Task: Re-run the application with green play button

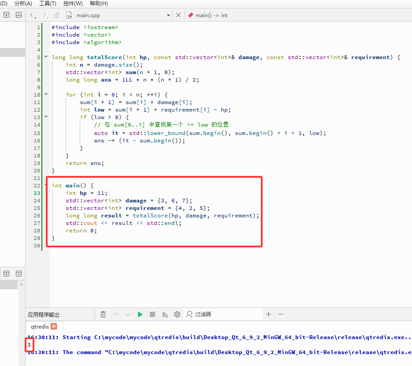Action: pos(140,314)
